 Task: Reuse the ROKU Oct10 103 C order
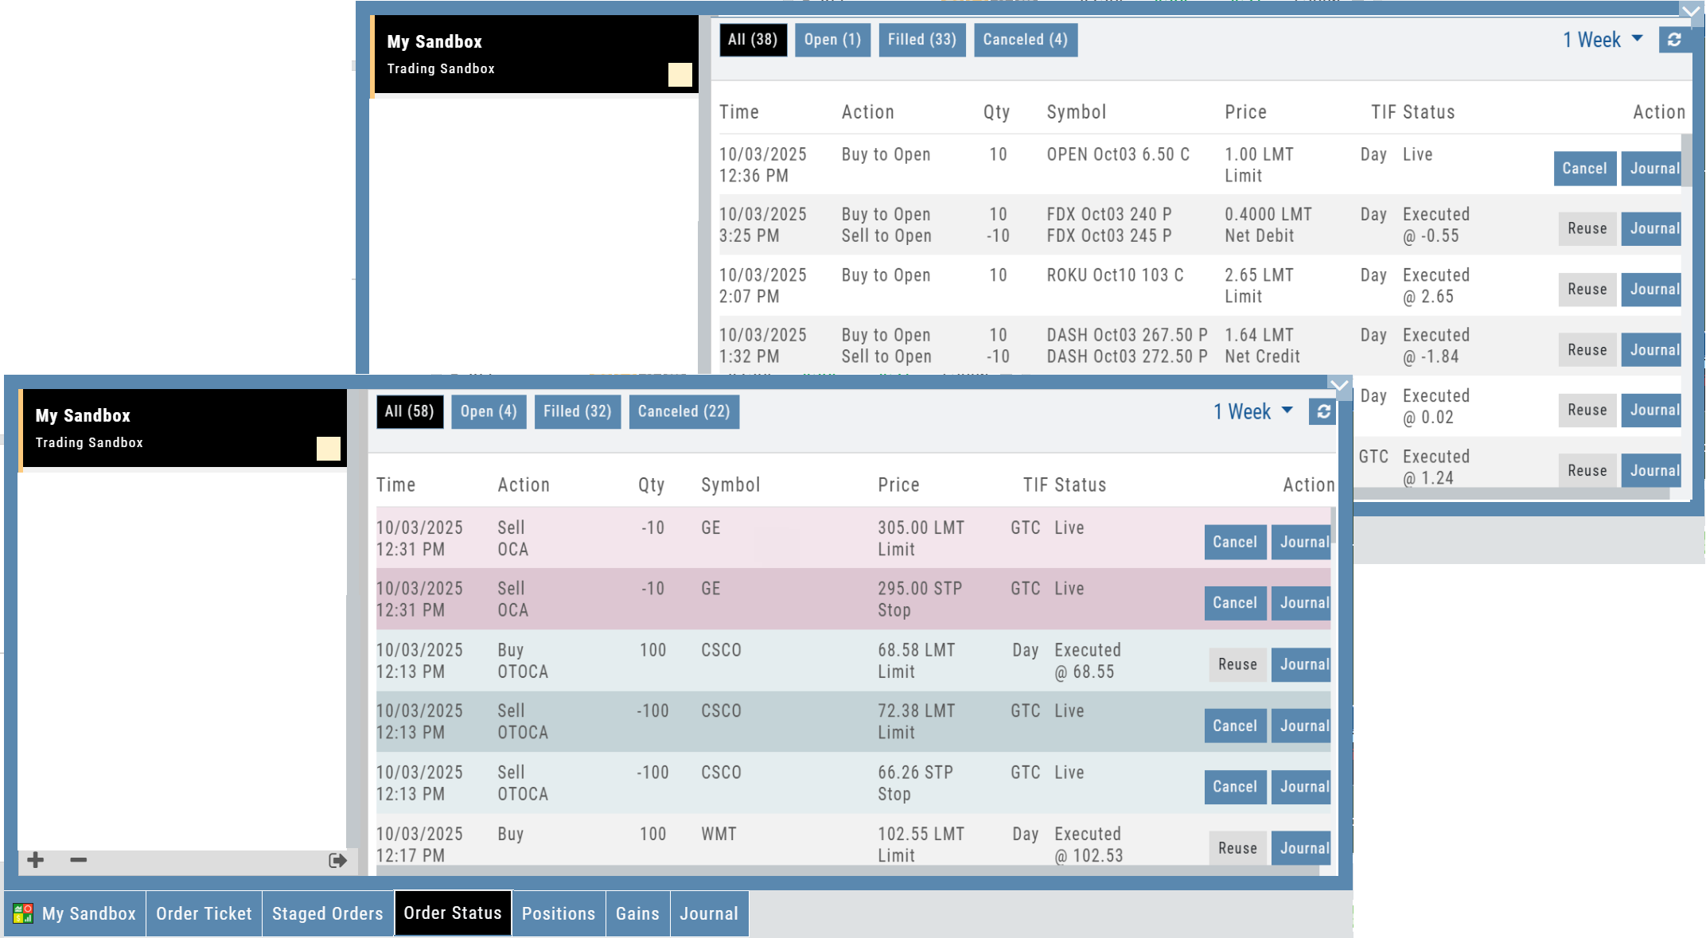point(1587,290)
